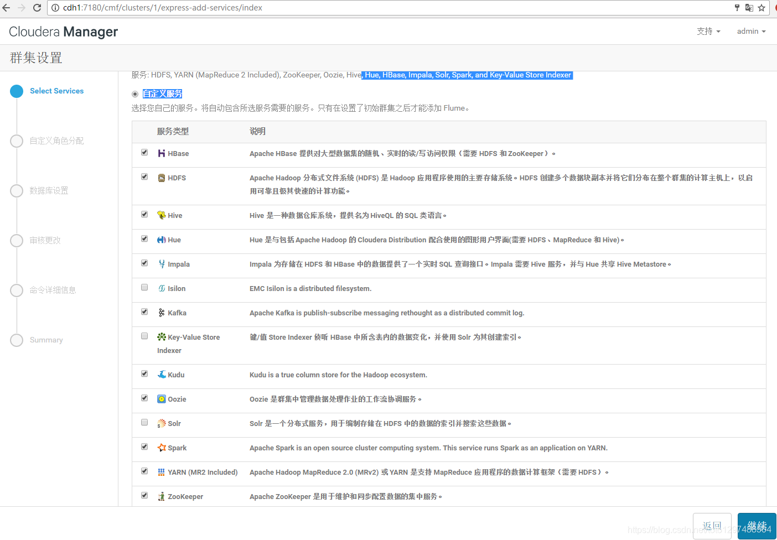Click the HDFS service icon
Viewport: 777px width, 540px height.
point(162,178)
